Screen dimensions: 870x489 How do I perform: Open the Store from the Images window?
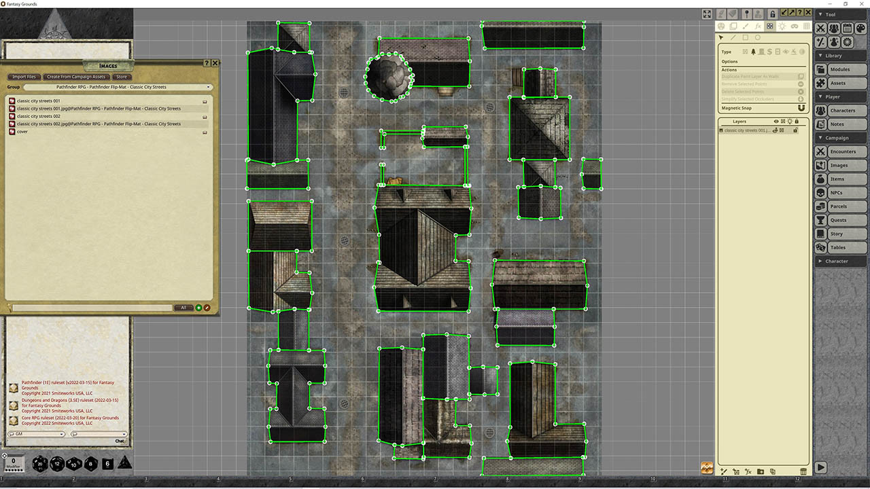122,77
